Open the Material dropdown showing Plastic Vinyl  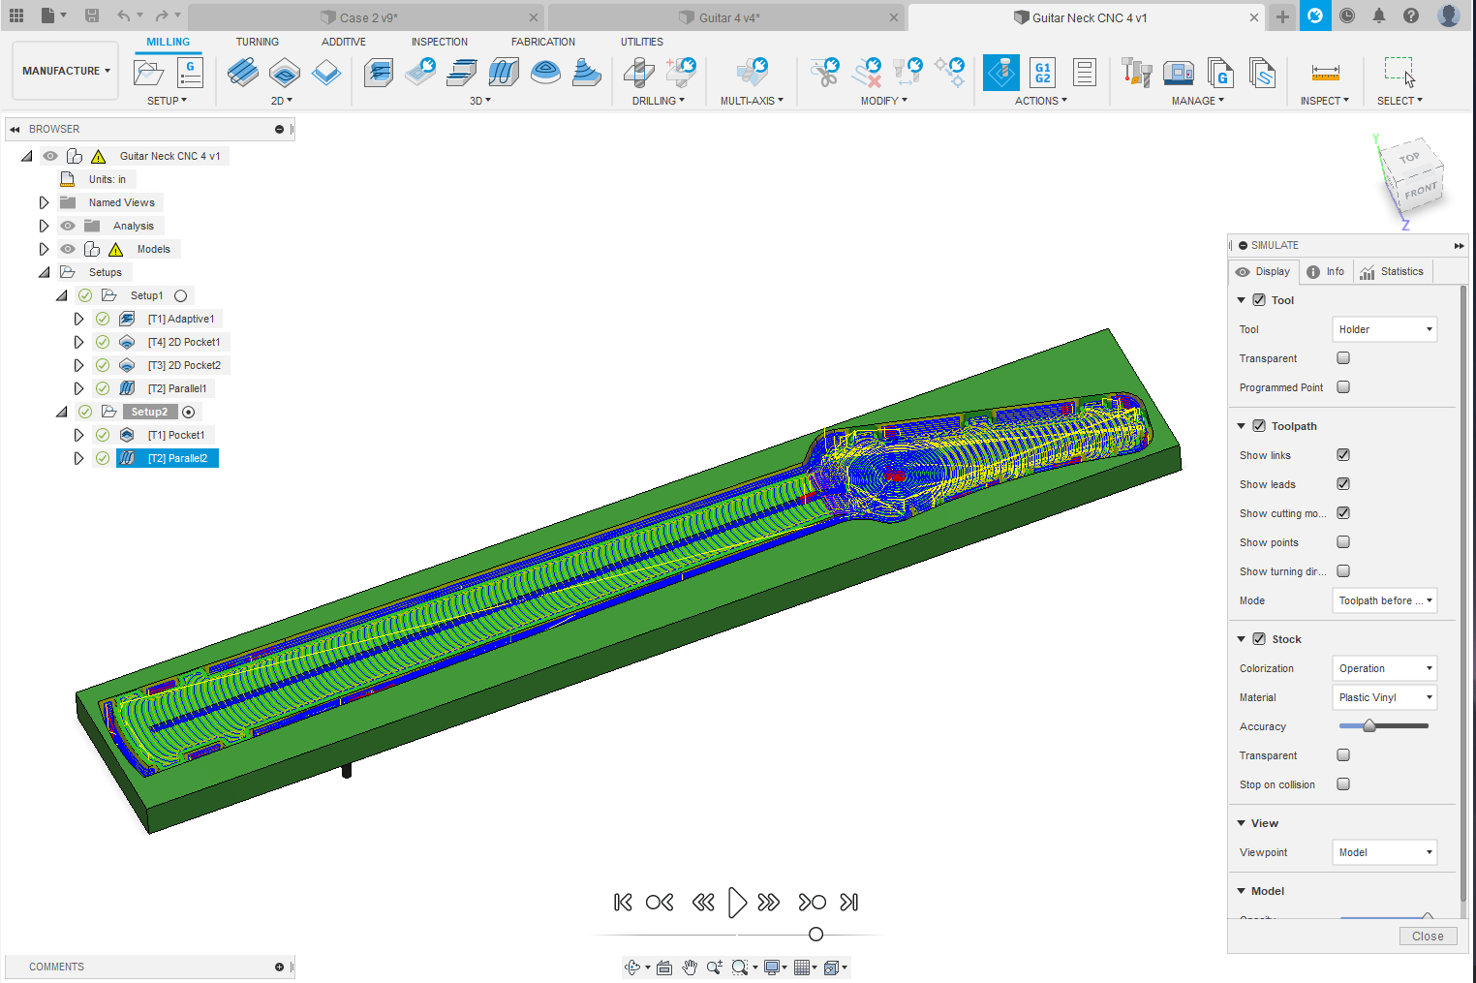point(1384,697)
